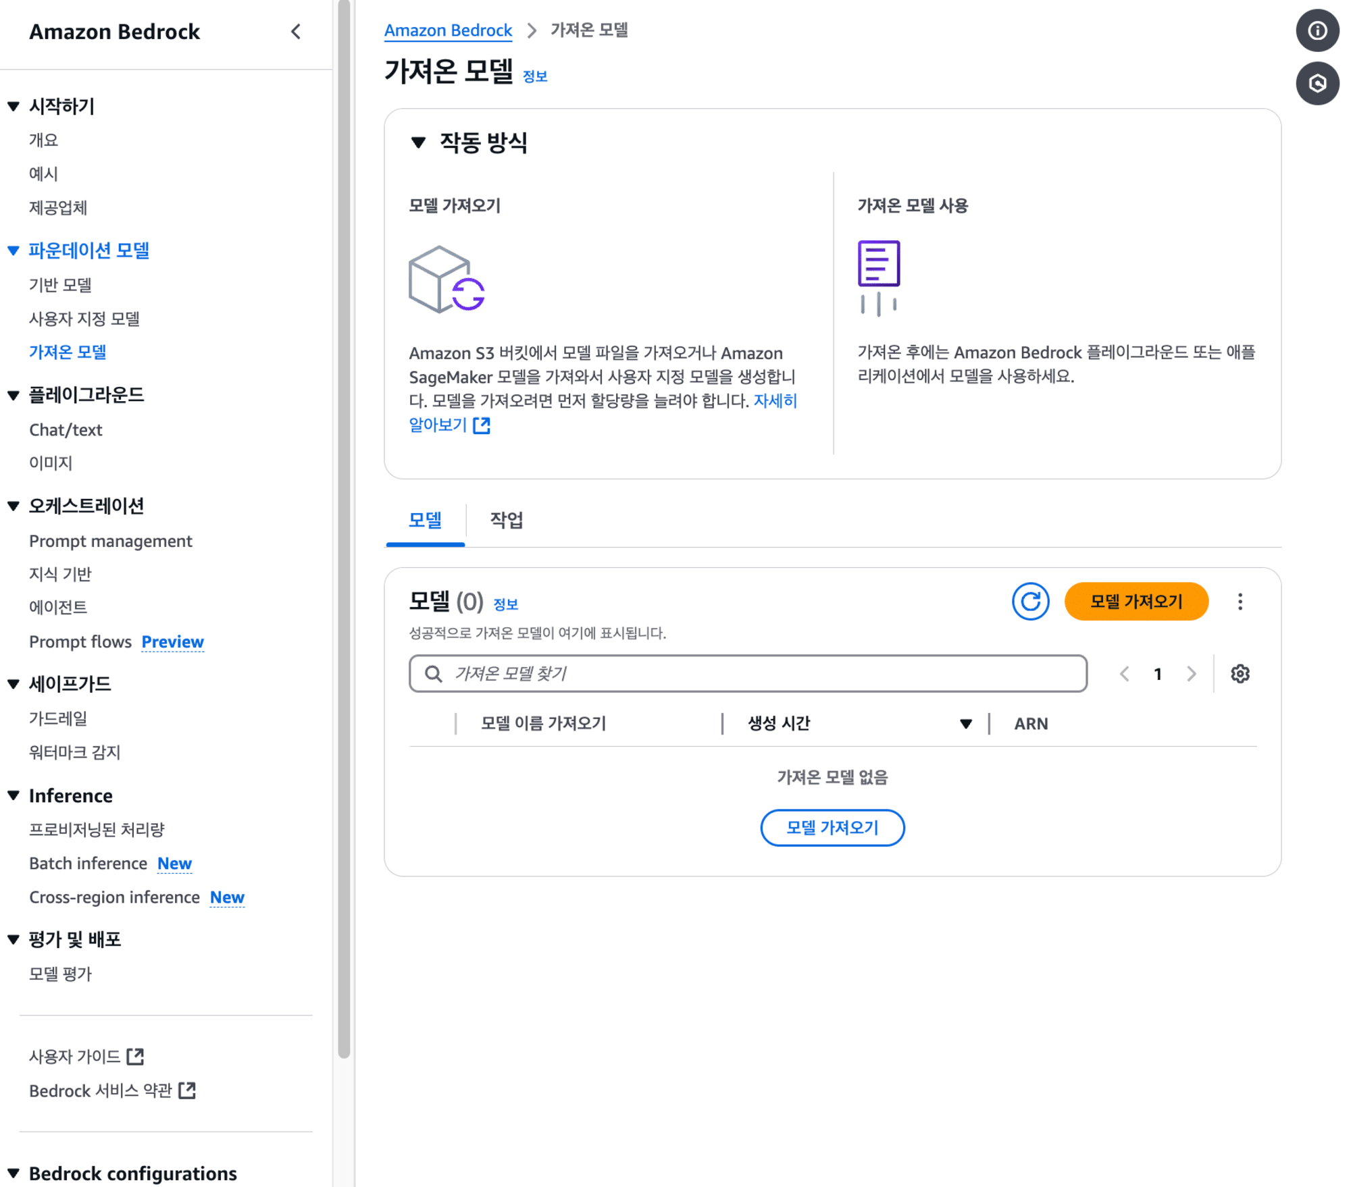Open the info panel icon at top right

tap(1317, 30)
